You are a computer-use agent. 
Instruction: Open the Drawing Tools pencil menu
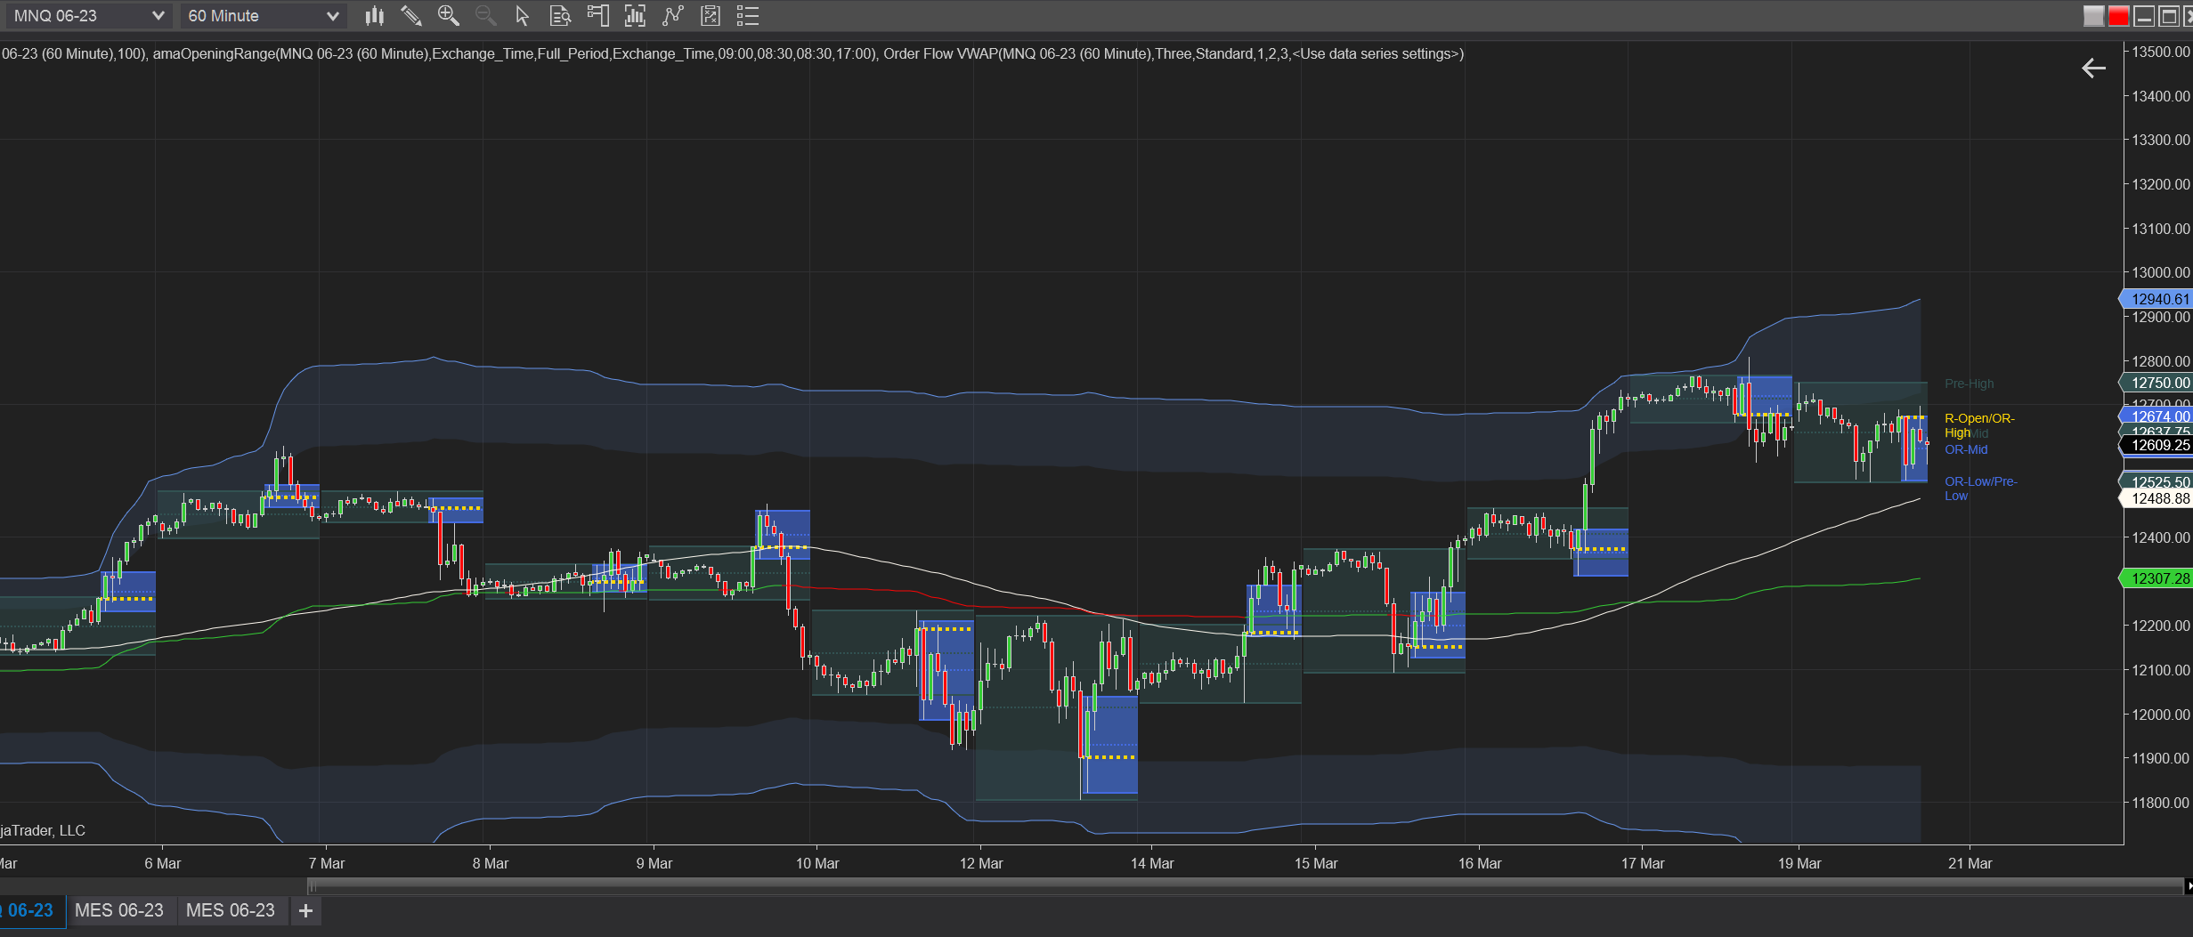coord(410,16)
